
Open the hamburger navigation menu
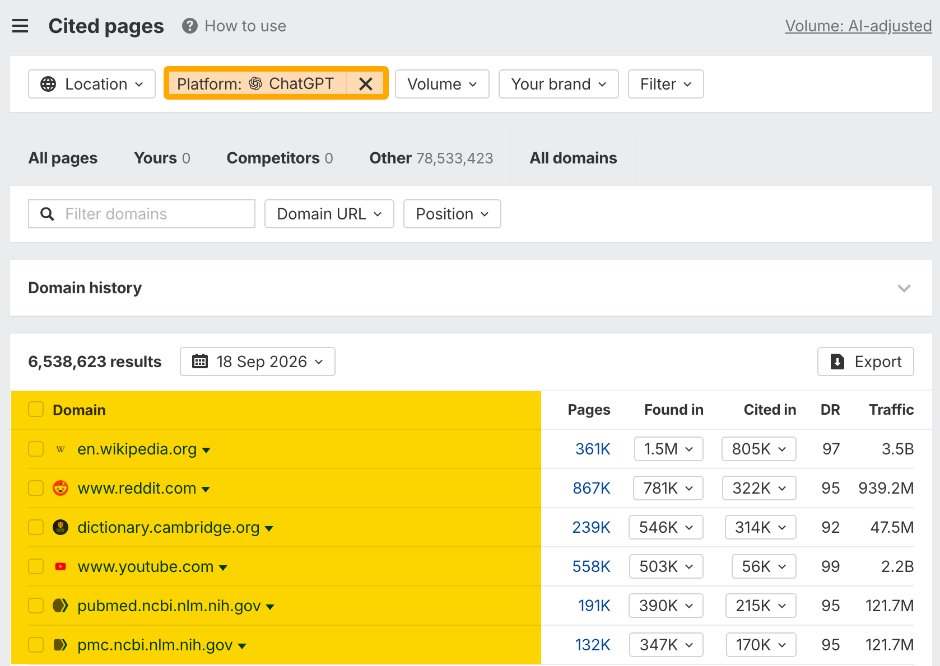point(20,26)
